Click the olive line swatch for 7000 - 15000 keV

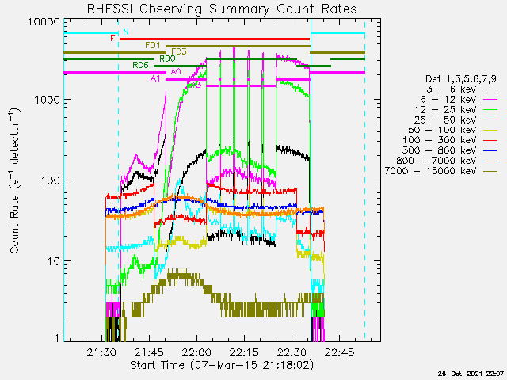click(490, 171)
